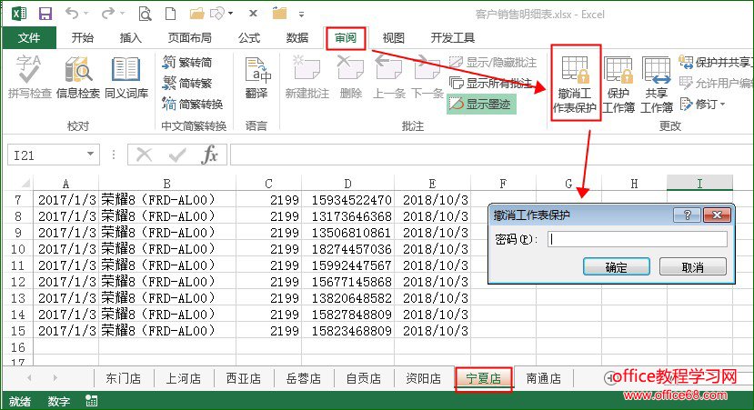Click 确定 in the unprotect dialog
This screenshot has width=754, height=410.
617,266
